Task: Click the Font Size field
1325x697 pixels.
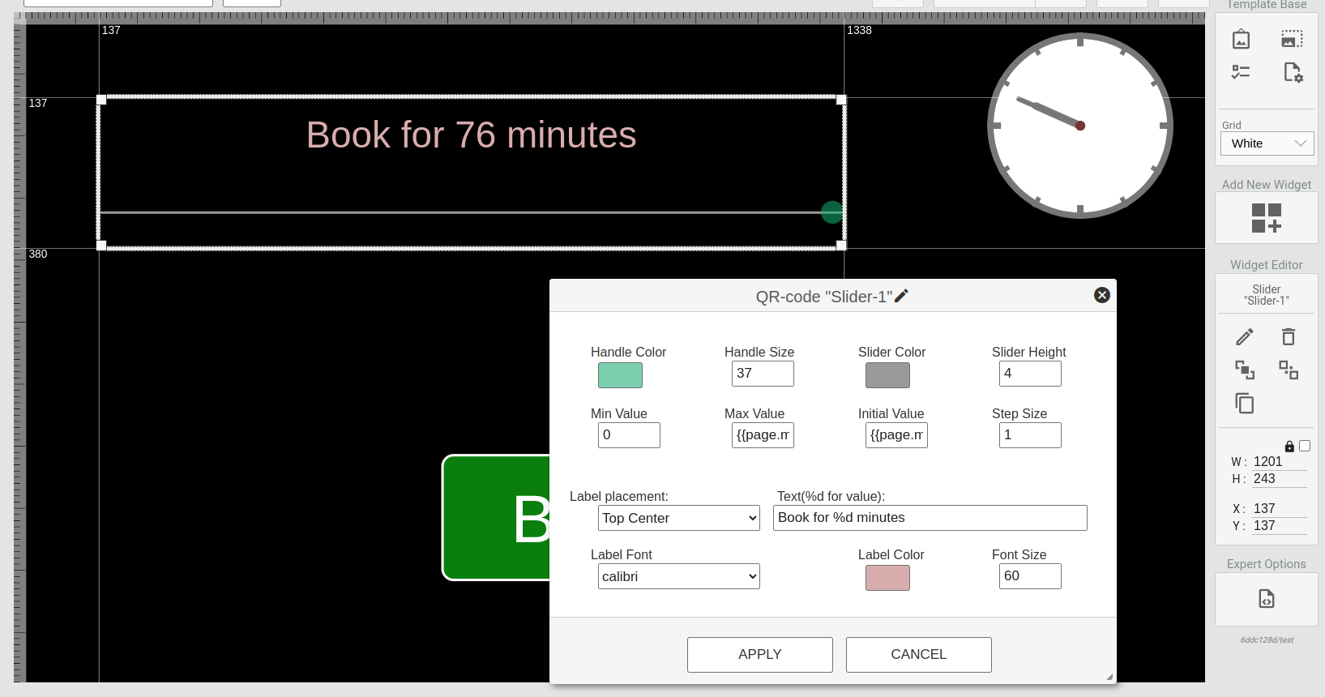Action: pos(1030,576)
